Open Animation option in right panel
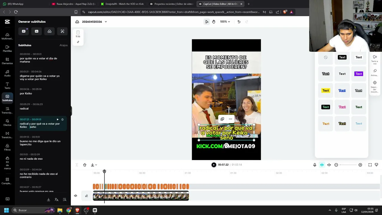The image size is (382, 215). 375,73
